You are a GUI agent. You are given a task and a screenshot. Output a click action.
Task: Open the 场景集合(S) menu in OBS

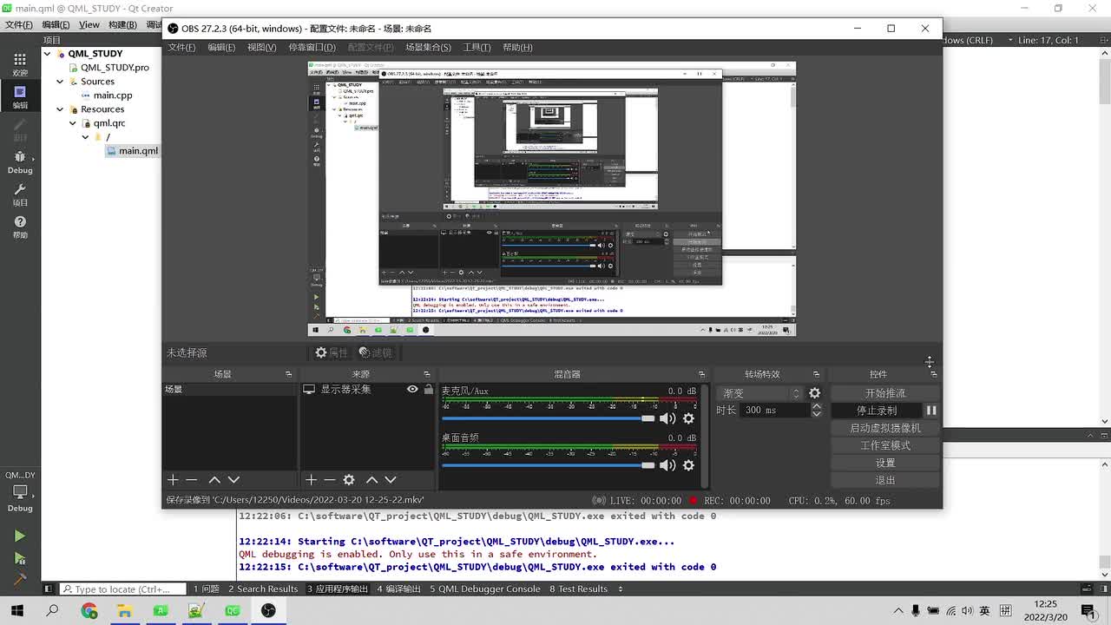(x=428, y=47)
